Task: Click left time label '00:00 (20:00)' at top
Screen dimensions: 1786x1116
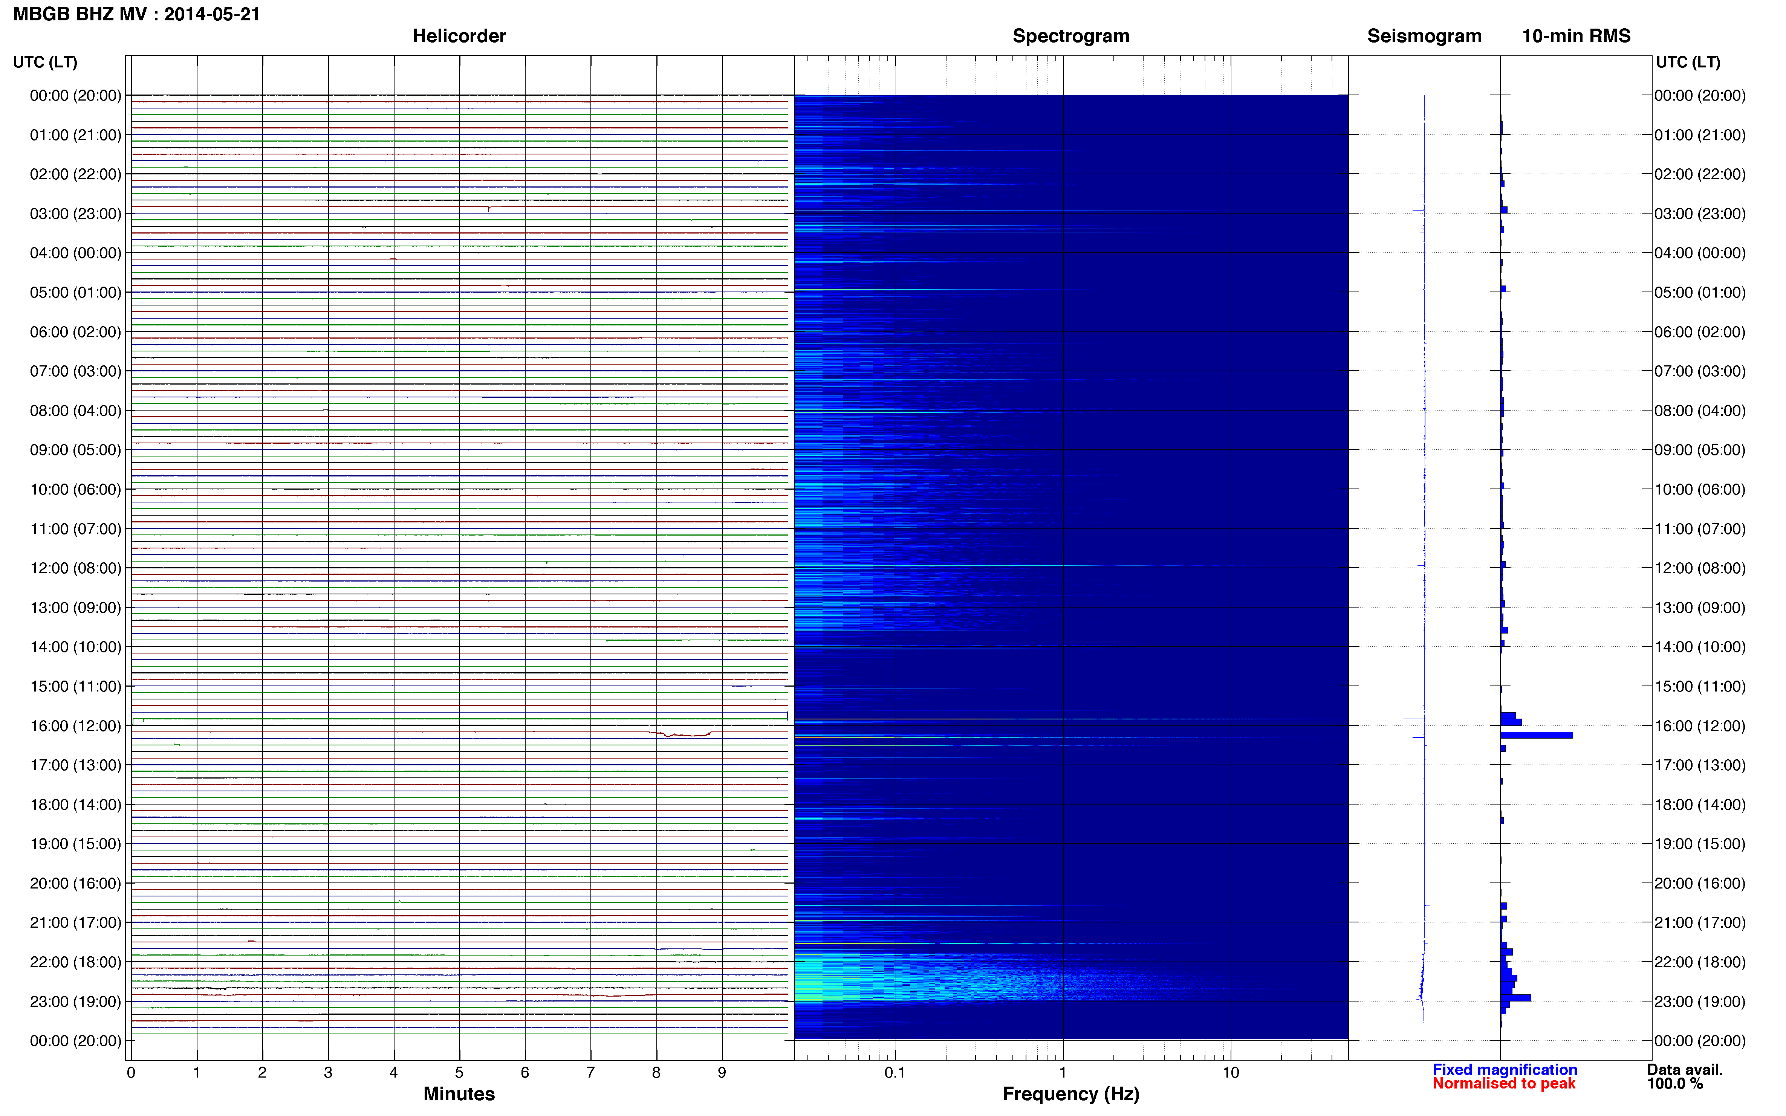Action: point(75,95)
